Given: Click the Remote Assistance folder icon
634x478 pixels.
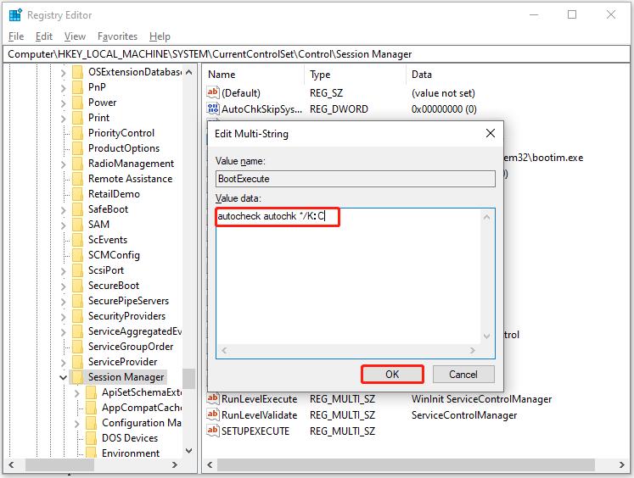Looking at the screenshot, I should 77,179.
